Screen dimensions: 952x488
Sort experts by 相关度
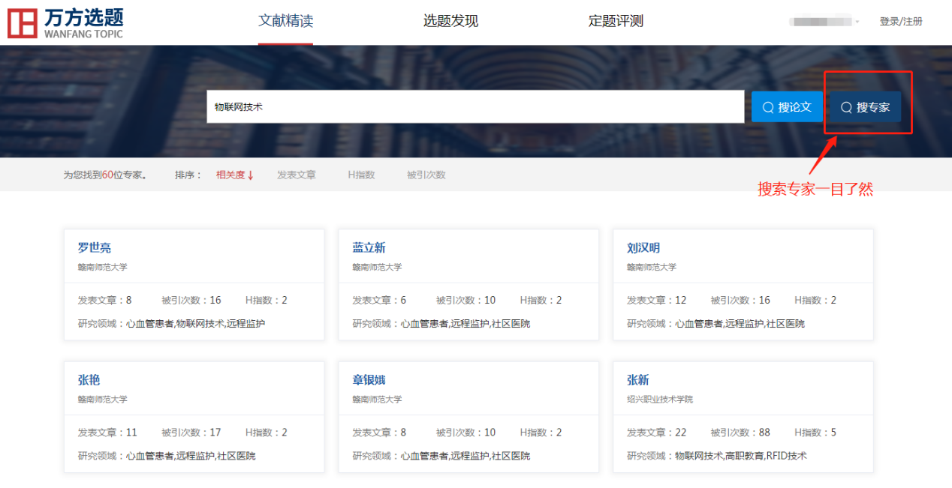tap(230, 175)
